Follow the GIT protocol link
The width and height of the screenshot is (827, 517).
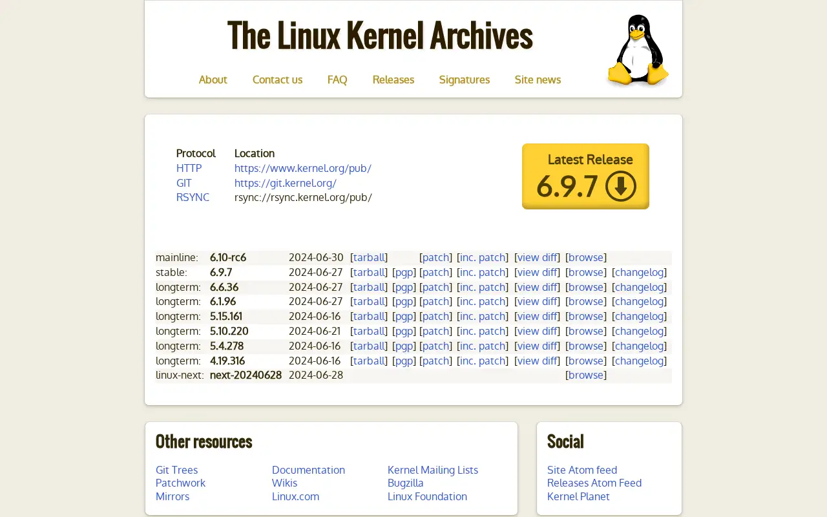point(183,183)
